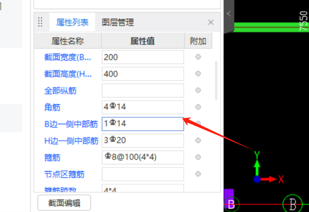Click the empty 节点区箍筋 value field
The width and height of the screenshot is (309, 212).
(x=143, y=174)
